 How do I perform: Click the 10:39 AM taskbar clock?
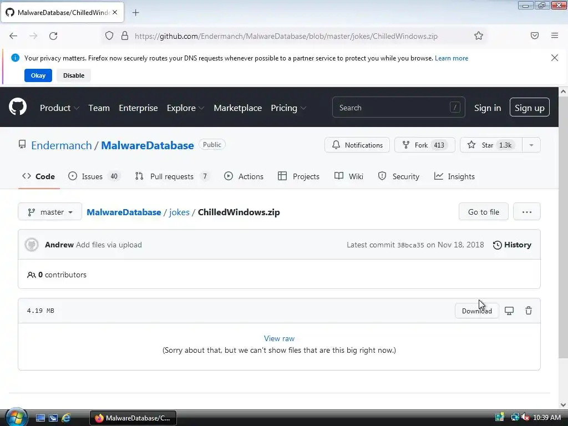pyautogui.click(x=547, y=418)
